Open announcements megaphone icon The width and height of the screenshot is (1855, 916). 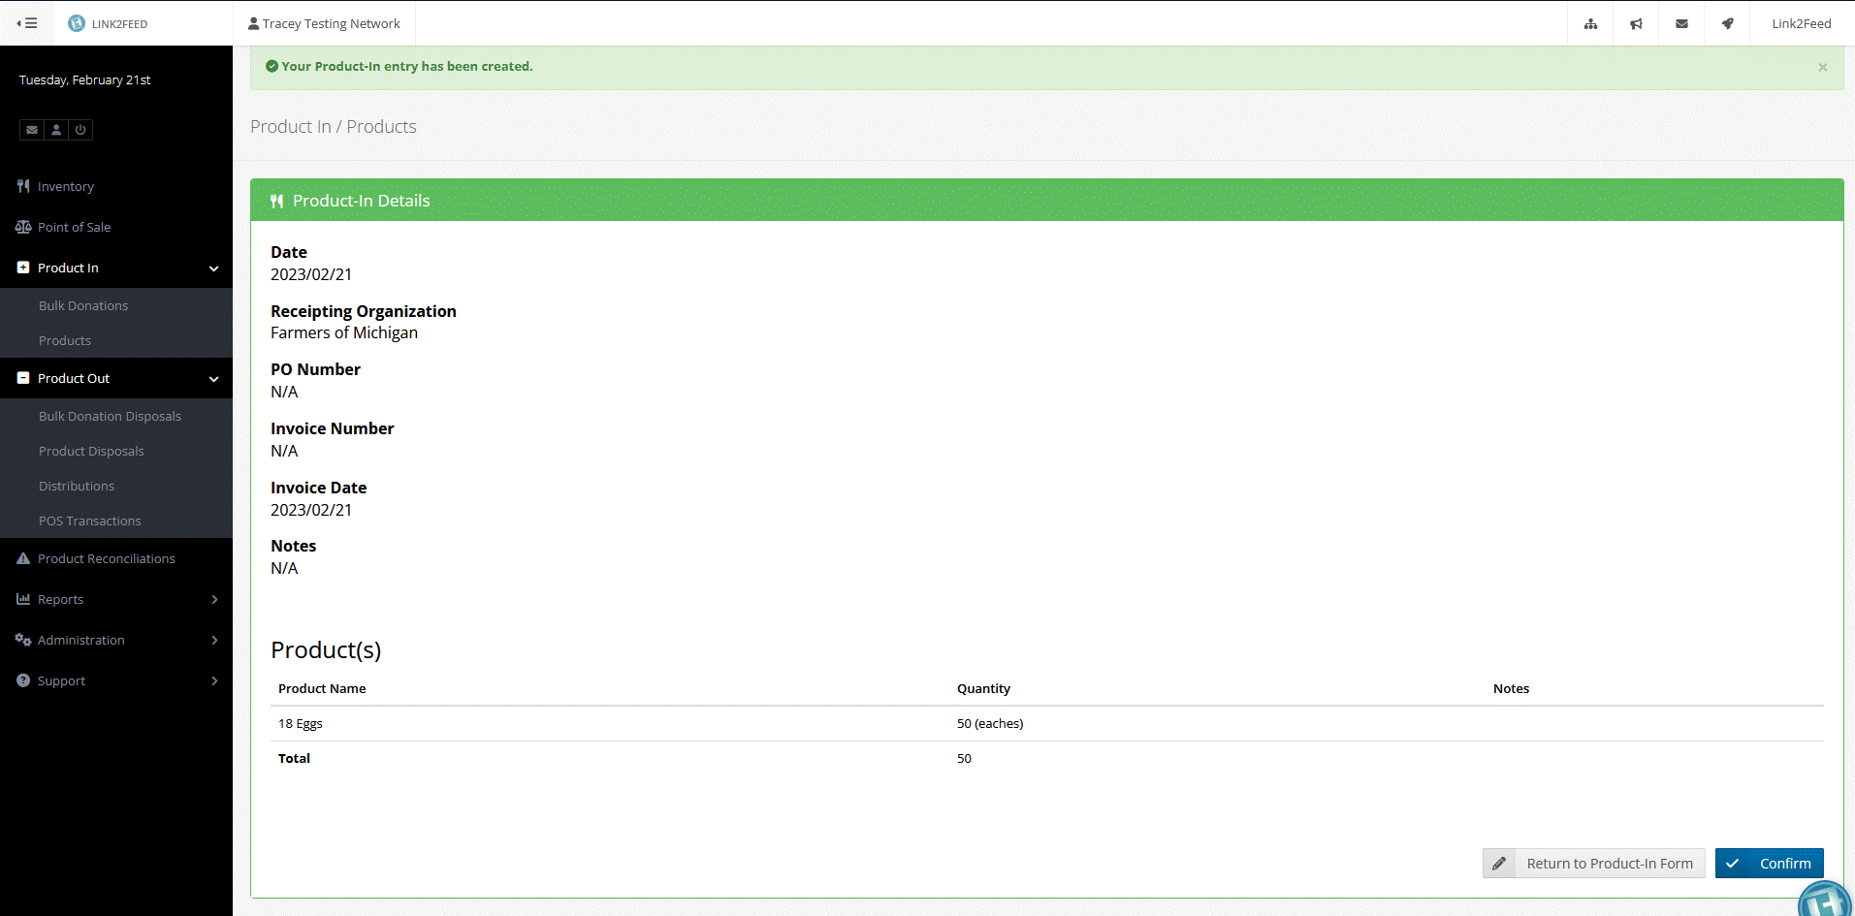pos(1636,23)
